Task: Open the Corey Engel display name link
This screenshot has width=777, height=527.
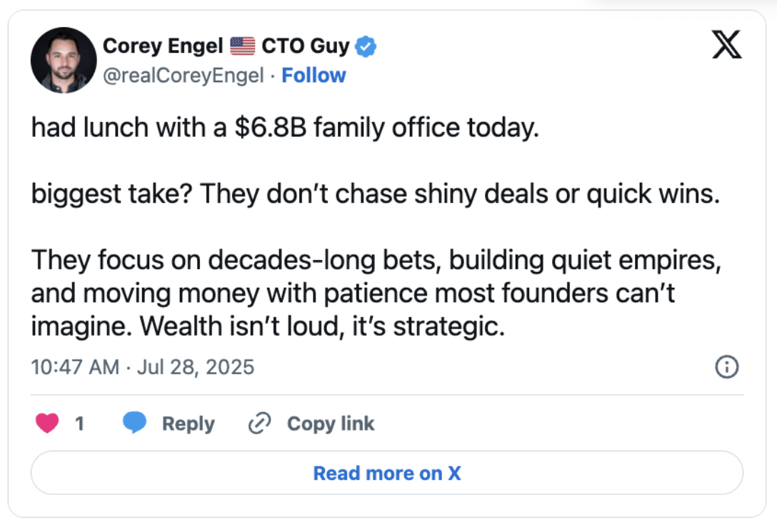Action: (163, 47)
